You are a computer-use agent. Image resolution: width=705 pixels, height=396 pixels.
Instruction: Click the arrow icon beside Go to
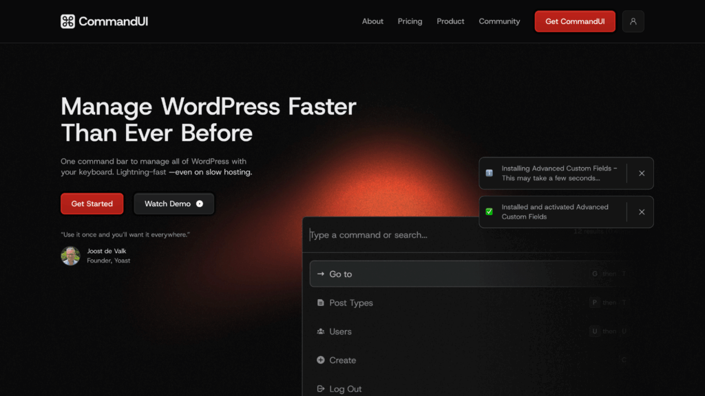pyautogui.click(x=321, y=274)
